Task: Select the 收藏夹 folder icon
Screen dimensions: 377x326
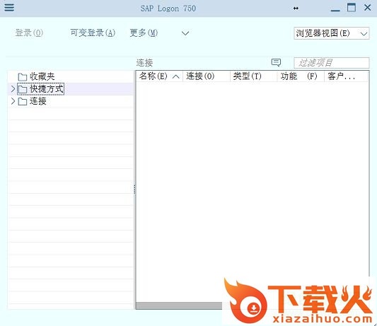Action: click(23, 77)
